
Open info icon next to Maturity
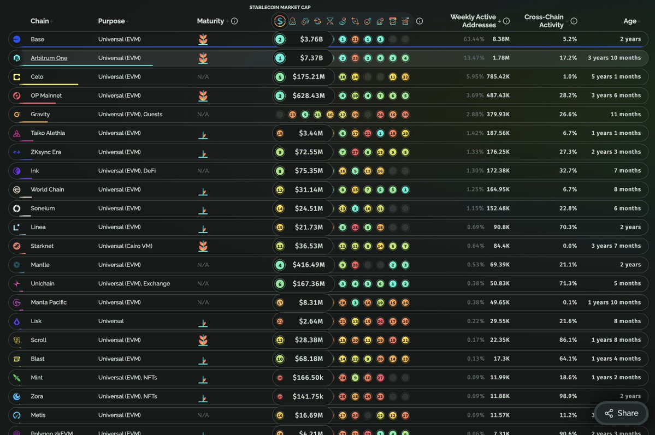click(x=234, y=21)
